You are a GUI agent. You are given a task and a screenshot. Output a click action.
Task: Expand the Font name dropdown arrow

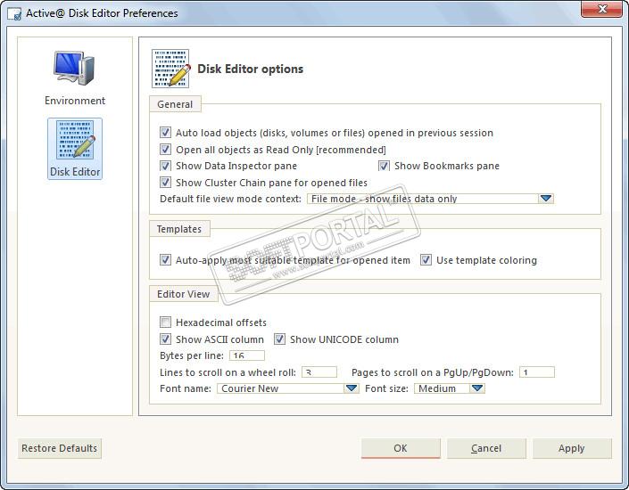click(x=352, y=388)
